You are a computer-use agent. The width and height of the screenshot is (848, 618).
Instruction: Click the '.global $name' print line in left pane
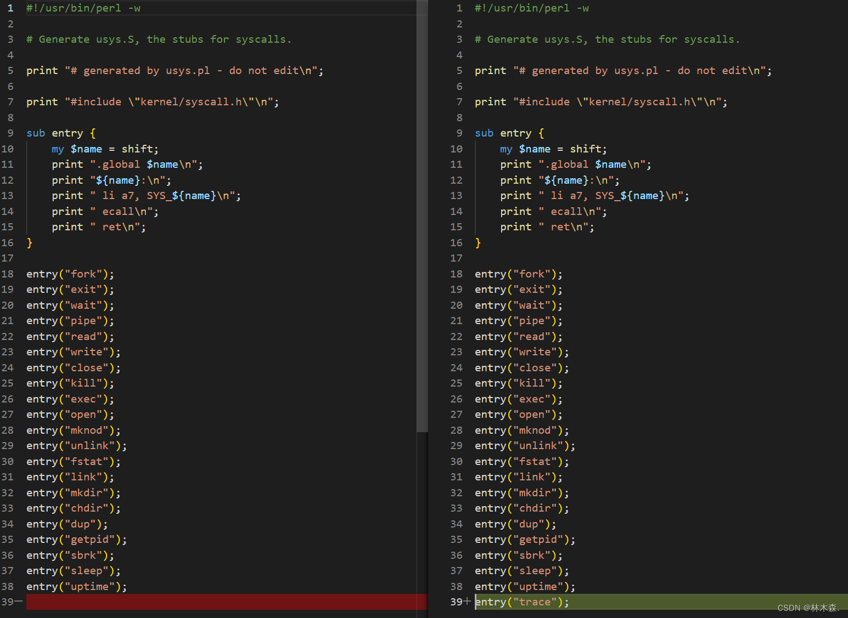click(x=127, y=165)
